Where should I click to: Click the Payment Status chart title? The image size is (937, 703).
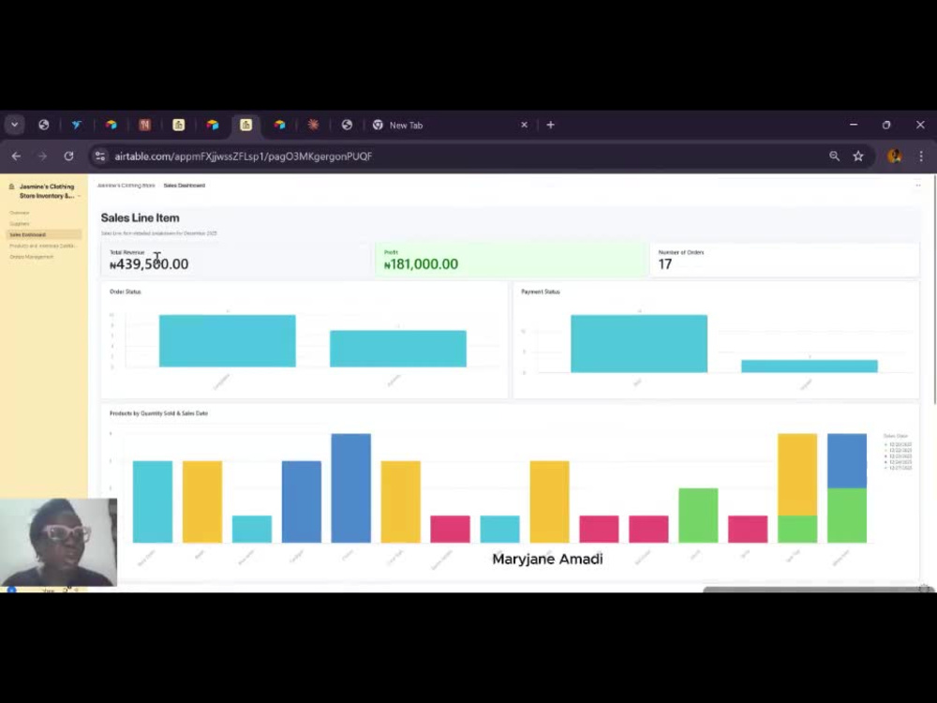point(541,292)
